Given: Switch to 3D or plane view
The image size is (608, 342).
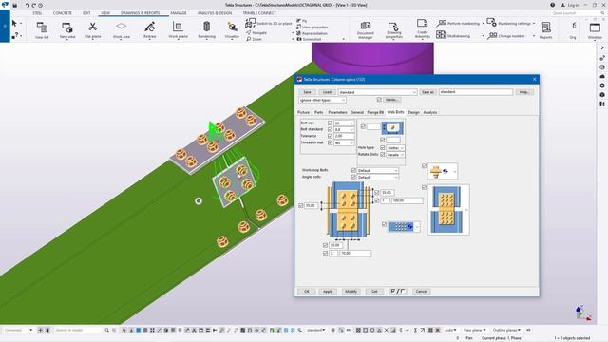Looking at the screenshot, I should tap(268, 23).
